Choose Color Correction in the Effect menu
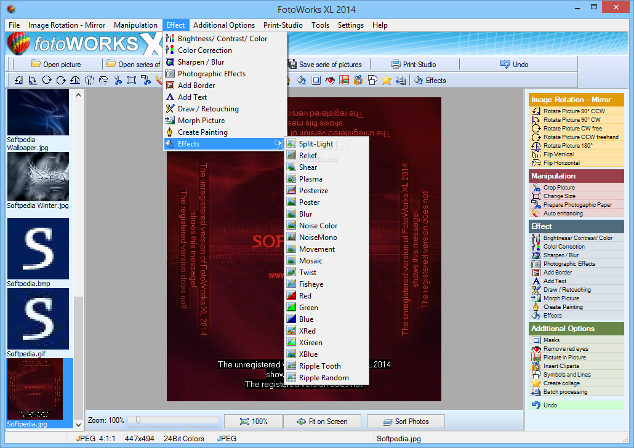Viewport: 634px width, 448px height. (x=225, y=50)
